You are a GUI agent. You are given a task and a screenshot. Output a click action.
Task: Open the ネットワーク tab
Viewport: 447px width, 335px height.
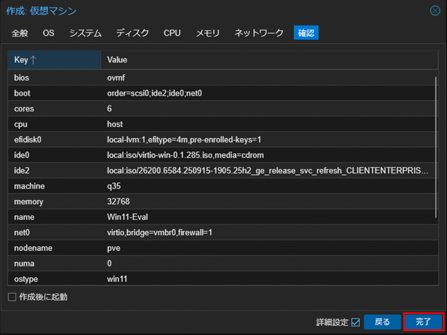pos(259,33)
